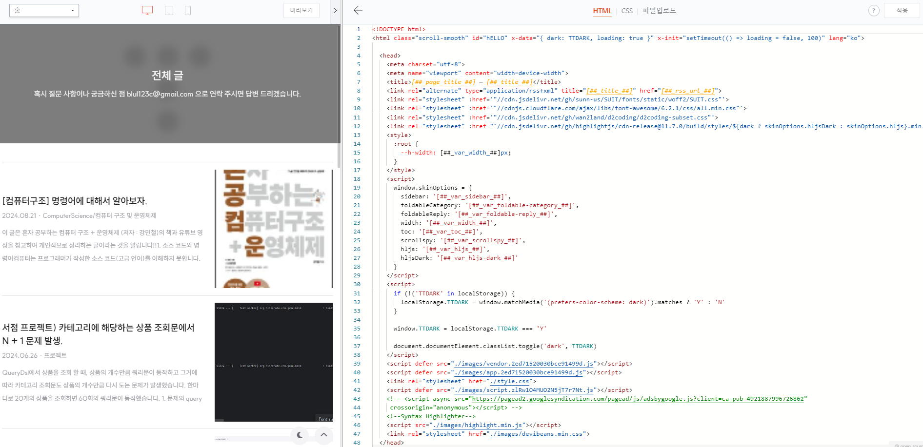Collapse the preview panel with the chevron arrow

point(335,10)
